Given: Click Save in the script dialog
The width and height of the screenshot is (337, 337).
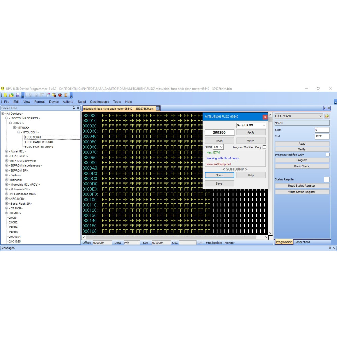Looking at the screenshot, I should (x=219, y=183).
